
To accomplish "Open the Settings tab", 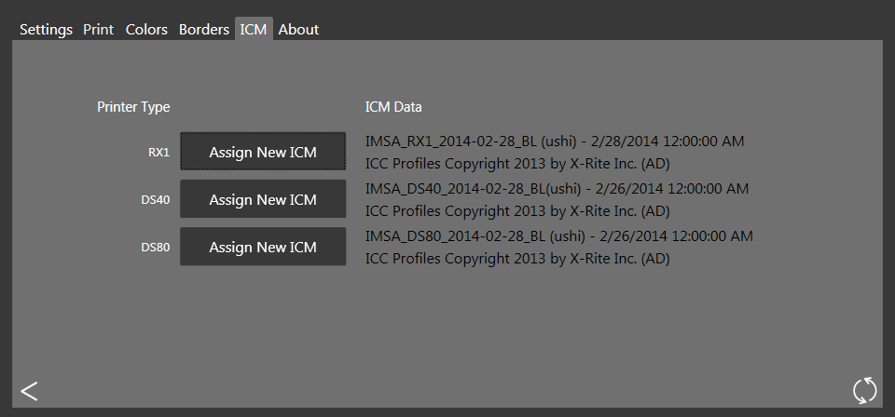I will click(x=47, y=30).
